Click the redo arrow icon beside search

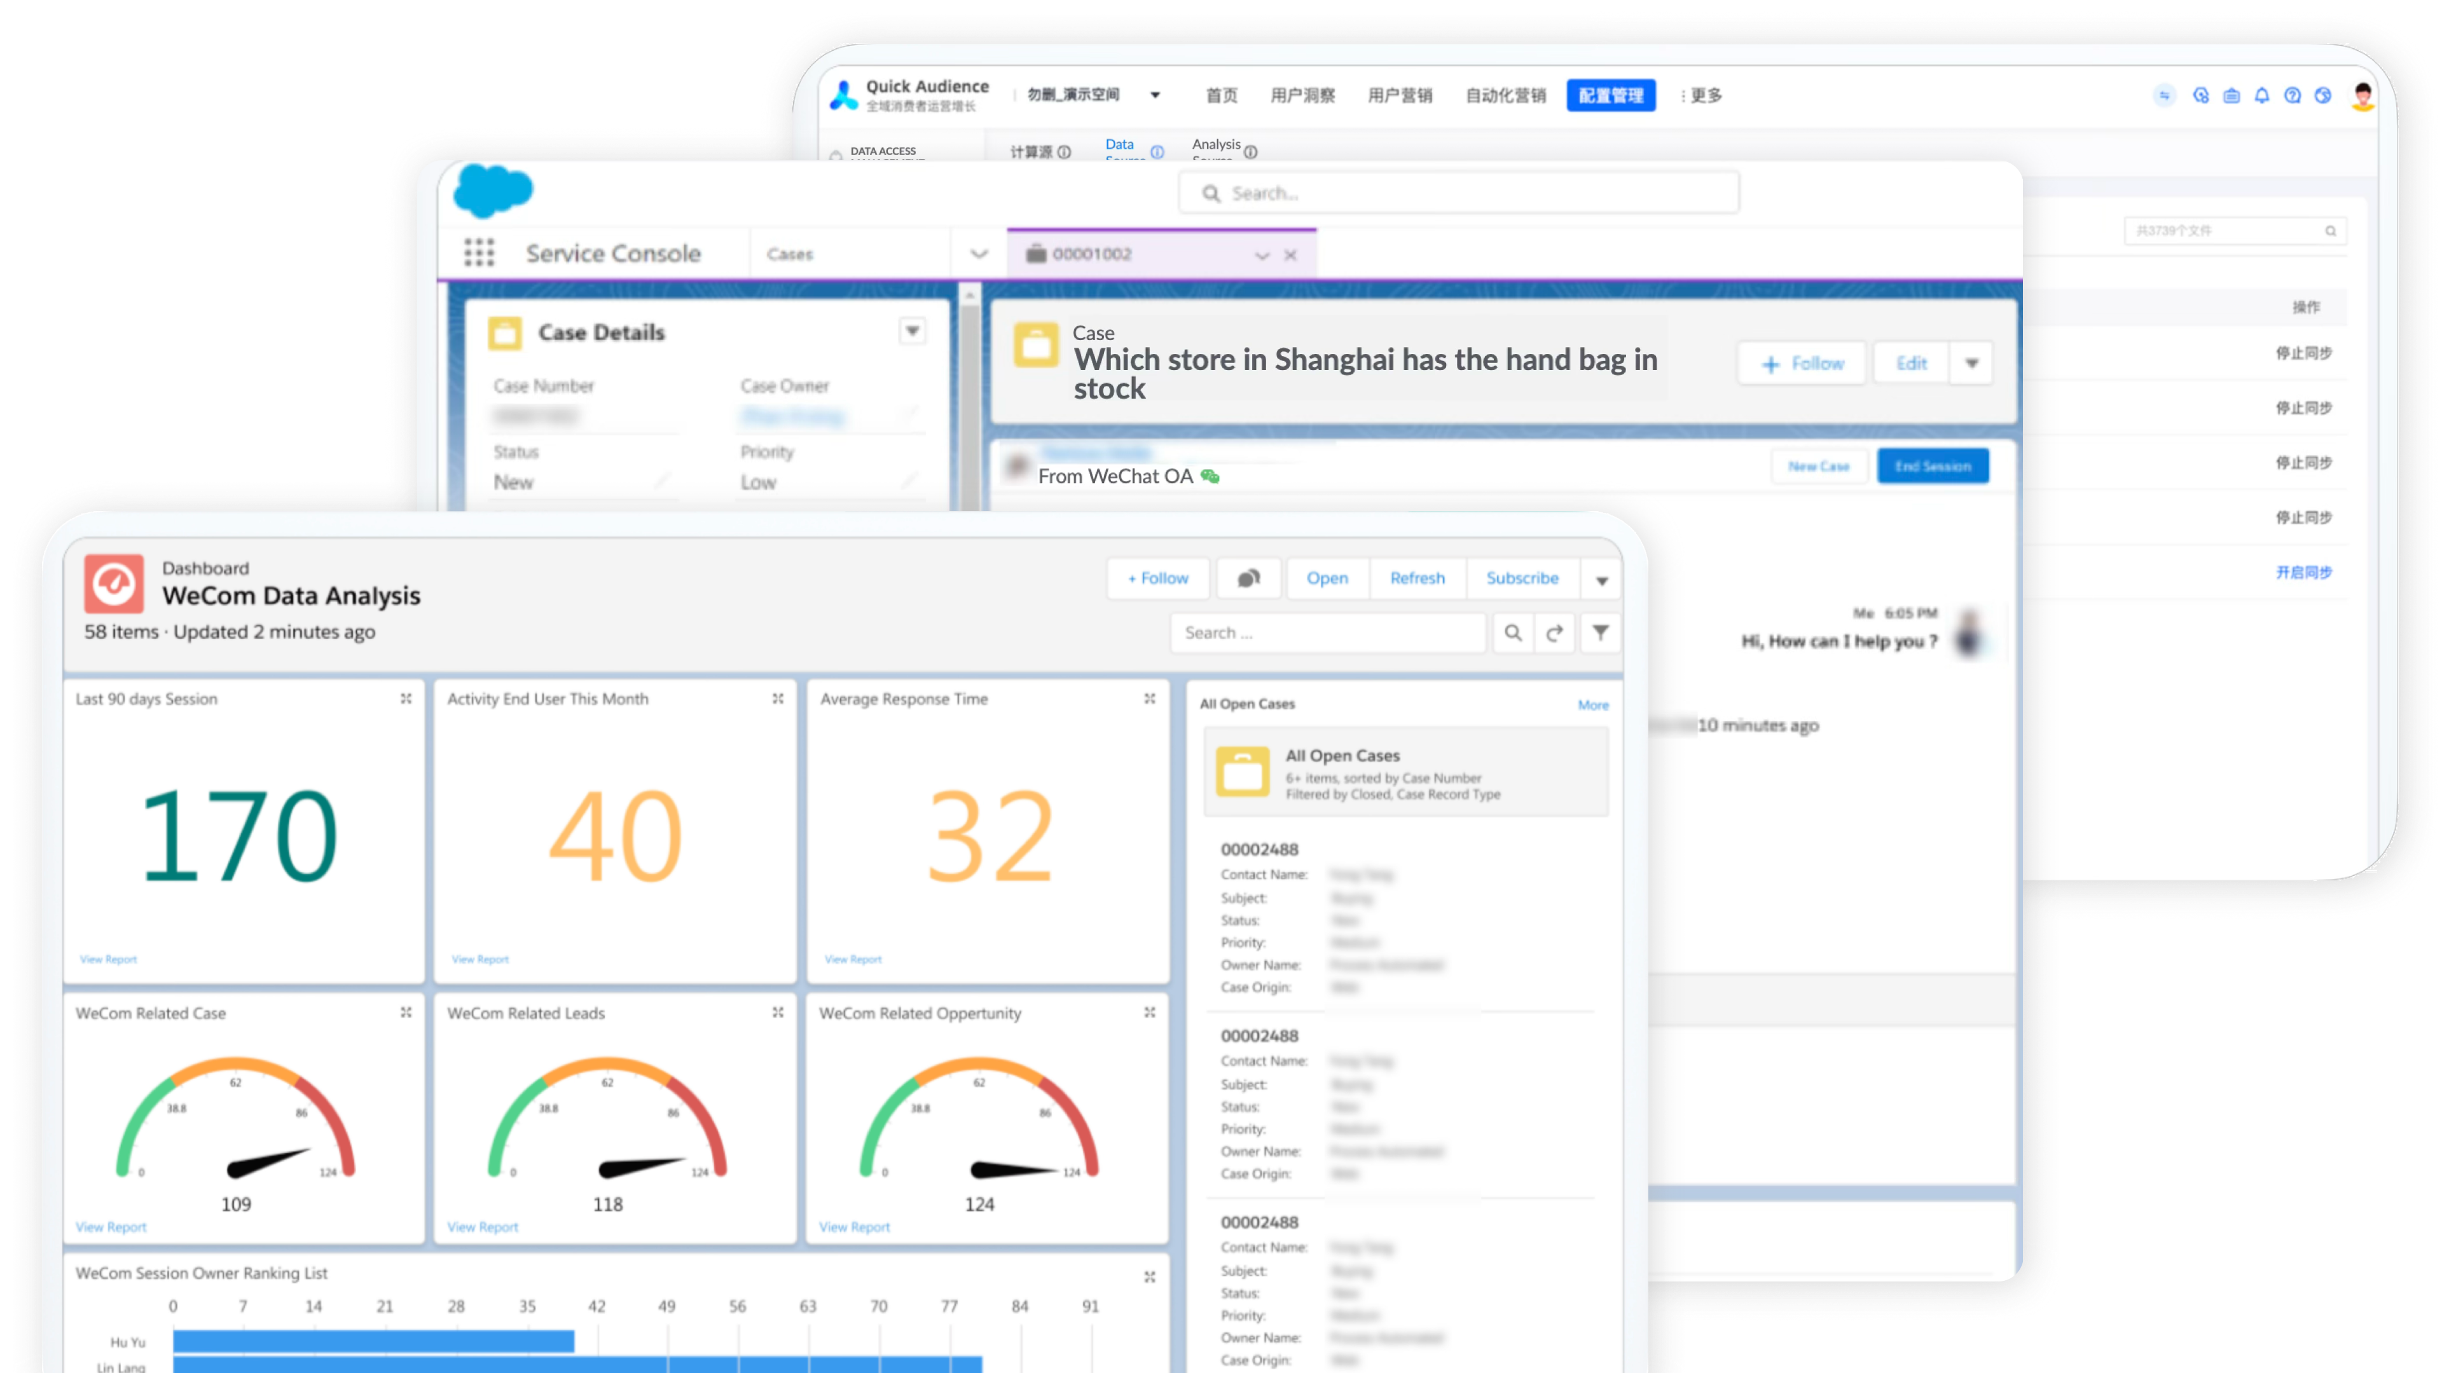pos(1555,633)
